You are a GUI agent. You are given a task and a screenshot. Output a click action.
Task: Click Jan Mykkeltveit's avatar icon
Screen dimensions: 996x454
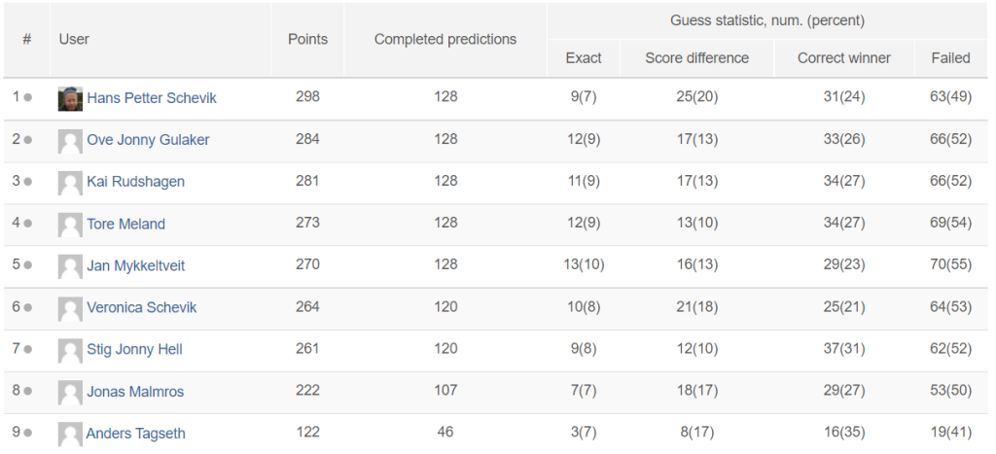pos(70,266)
